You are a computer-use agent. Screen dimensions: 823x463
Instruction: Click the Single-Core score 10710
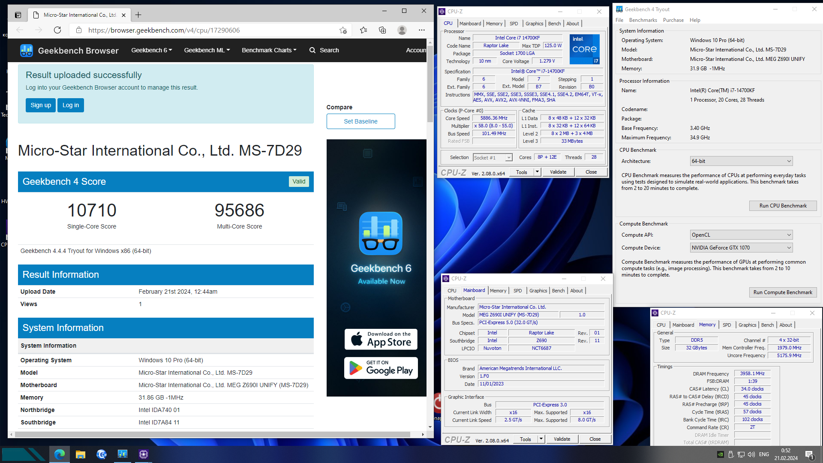click(x=92, y=210)
